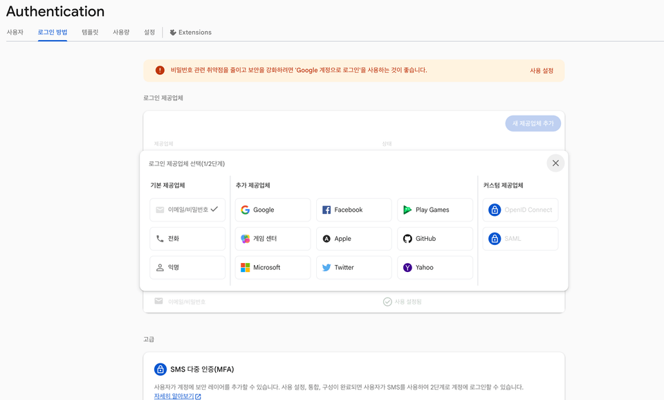The height and width of the screenshot is (400, 664).
Task: Click the anonymous (익명) person icon
Action: (x=160, y=267)
